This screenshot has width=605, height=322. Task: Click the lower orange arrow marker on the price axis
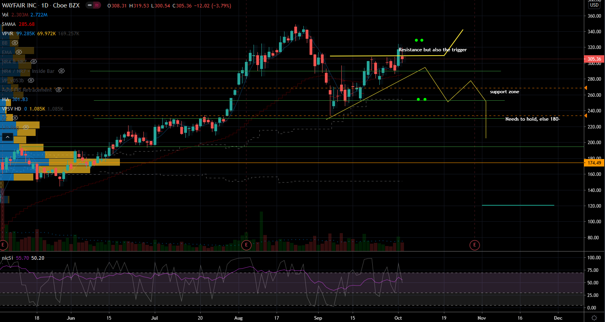586,116
